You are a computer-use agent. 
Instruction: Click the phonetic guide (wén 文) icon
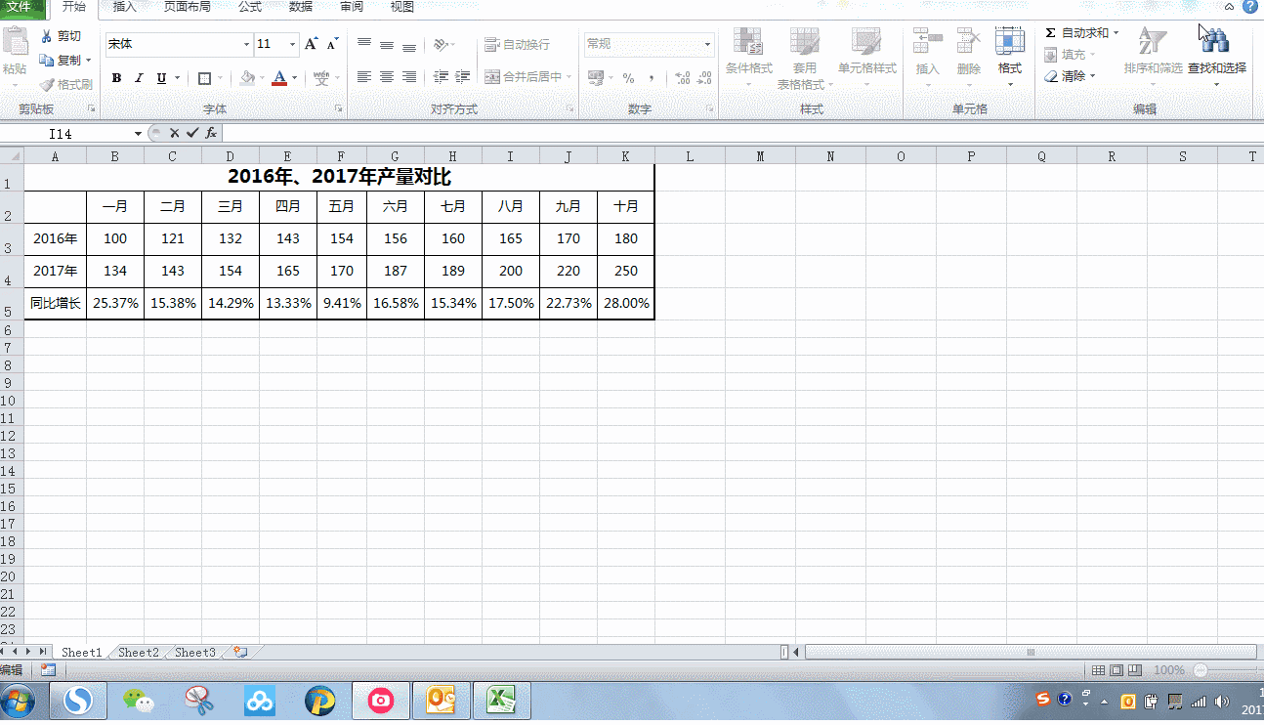coord(321,78)
